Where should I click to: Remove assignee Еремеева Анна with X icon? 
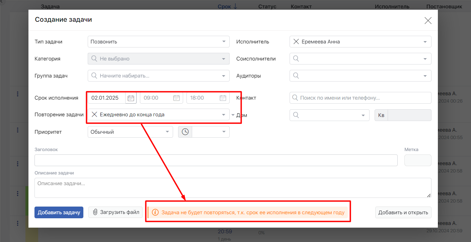pyautogui.click(x=296, y=42)
